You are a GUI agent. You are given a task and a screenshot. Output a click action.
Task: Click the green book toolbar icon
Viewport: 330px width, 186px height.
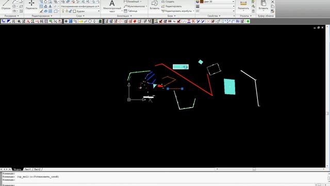tap(101, 21)
